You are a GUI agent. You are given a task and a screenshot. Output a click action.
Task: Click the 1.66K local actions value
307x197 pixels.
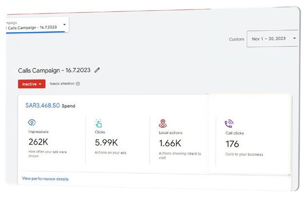click(170, 143)
